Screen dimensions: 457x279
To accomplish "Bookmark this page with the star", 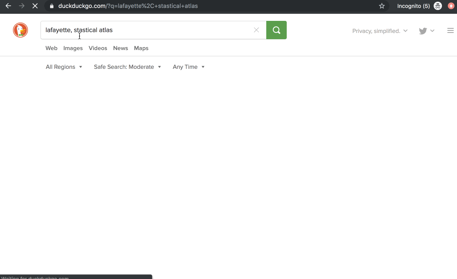I will pyautogui.click(x=382, y=6).
